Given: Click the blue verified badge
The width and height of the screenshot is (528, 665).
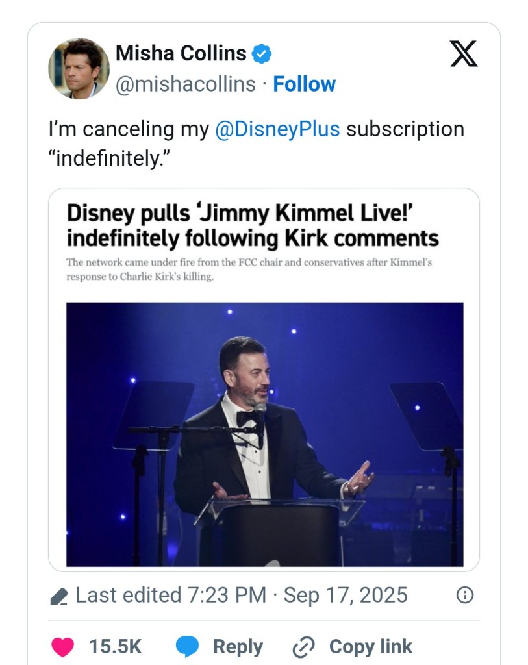Looking at the screenshot, I should pyautogui.click(x=261, y=54).
